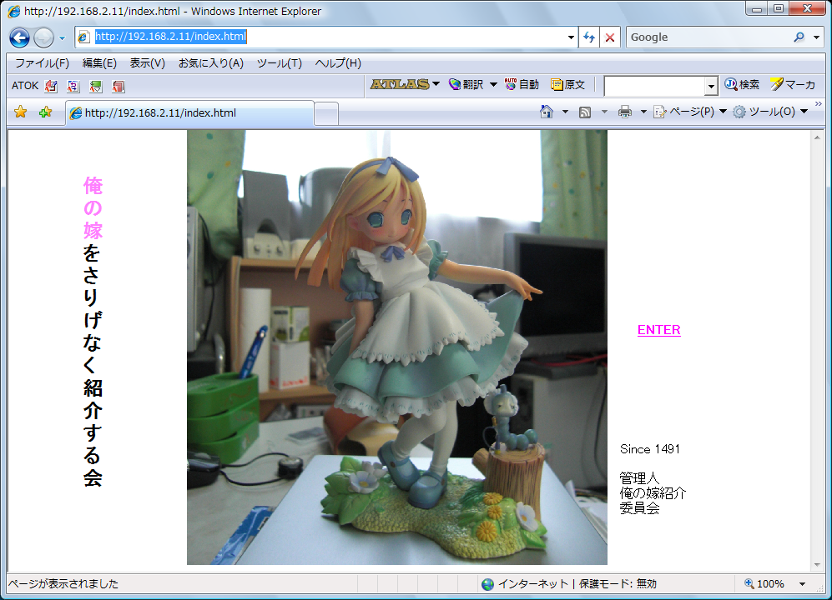The width and height of the screenshot is (832, 600).
Task: Click the Internet Explorer title bar icon
Action: click(14, 11)
